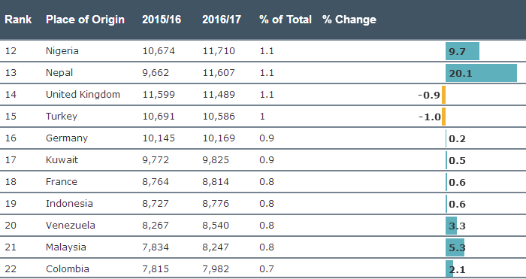Click the 2015/16 column header

[x=162, y=20]
